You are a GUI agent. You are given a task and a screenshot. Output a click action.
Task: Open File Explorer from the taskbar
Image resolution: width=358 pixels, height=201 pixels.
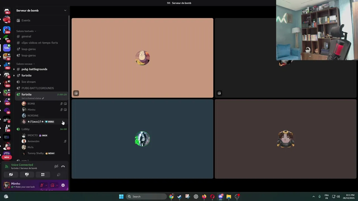pos(229,197)
